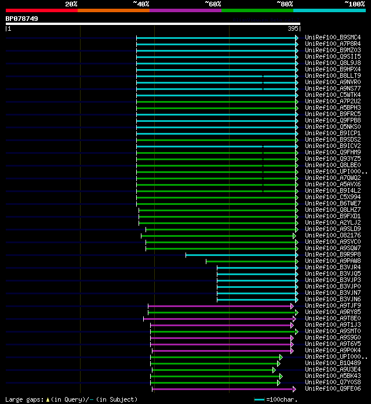The height and width of the screenshot is (404, 371).
Task: Select the UniRef100_Q9FPB8 label
Action: 333,120
